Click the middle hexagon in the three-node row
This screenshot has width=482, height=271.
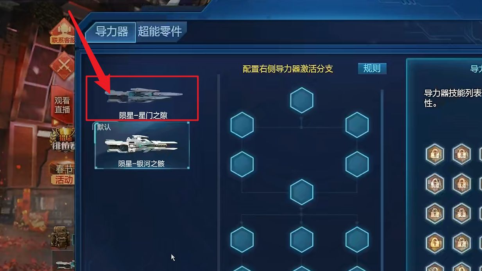pyautogui.click(x=302, y=240)
